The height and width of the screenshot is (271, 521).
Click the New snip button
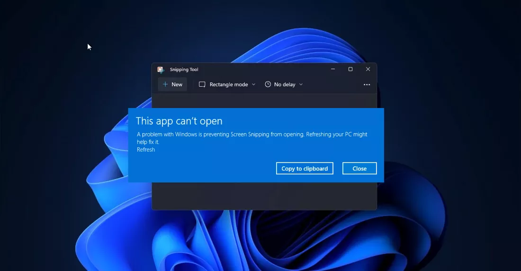(172, 84)
